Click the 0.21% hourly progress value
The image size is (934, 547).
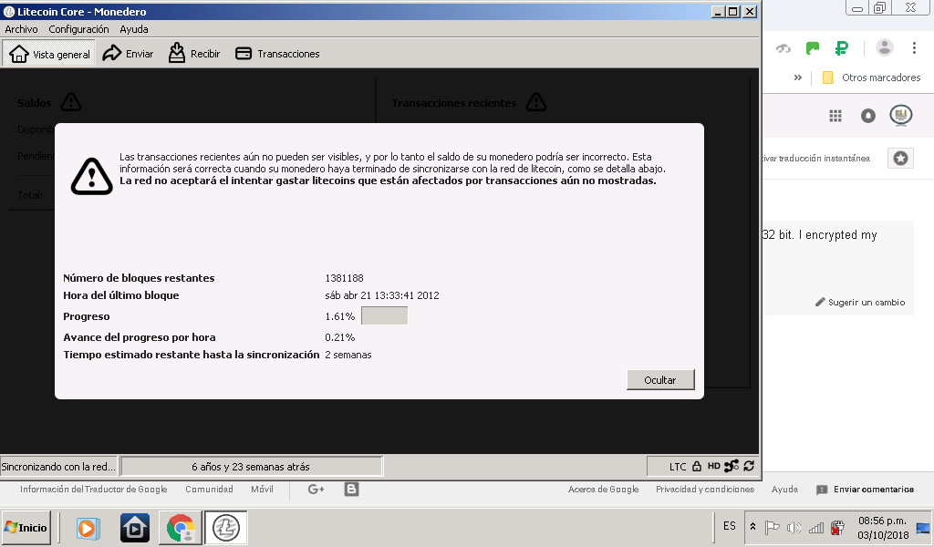pos(340,337)
